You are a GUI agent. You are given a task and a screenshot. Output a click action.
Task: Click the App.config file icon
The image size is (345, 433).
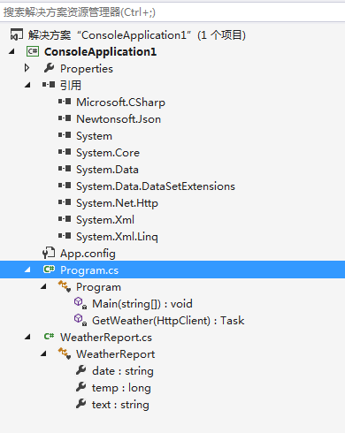tap(49, 253)
